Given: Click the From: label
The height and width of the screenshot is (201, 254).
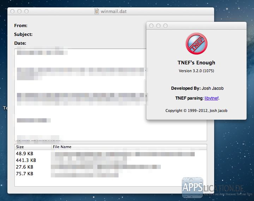Looking at the screenshot, I should (21, 26).
